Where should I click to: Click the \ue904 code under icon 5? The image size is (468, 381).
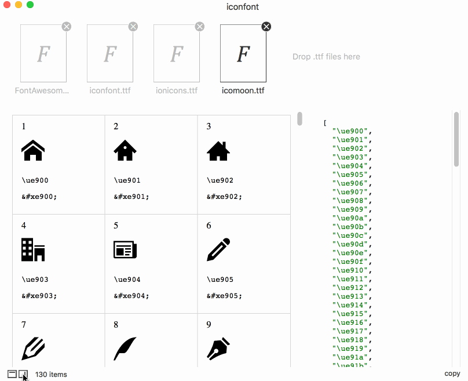(x=127, y=280)
